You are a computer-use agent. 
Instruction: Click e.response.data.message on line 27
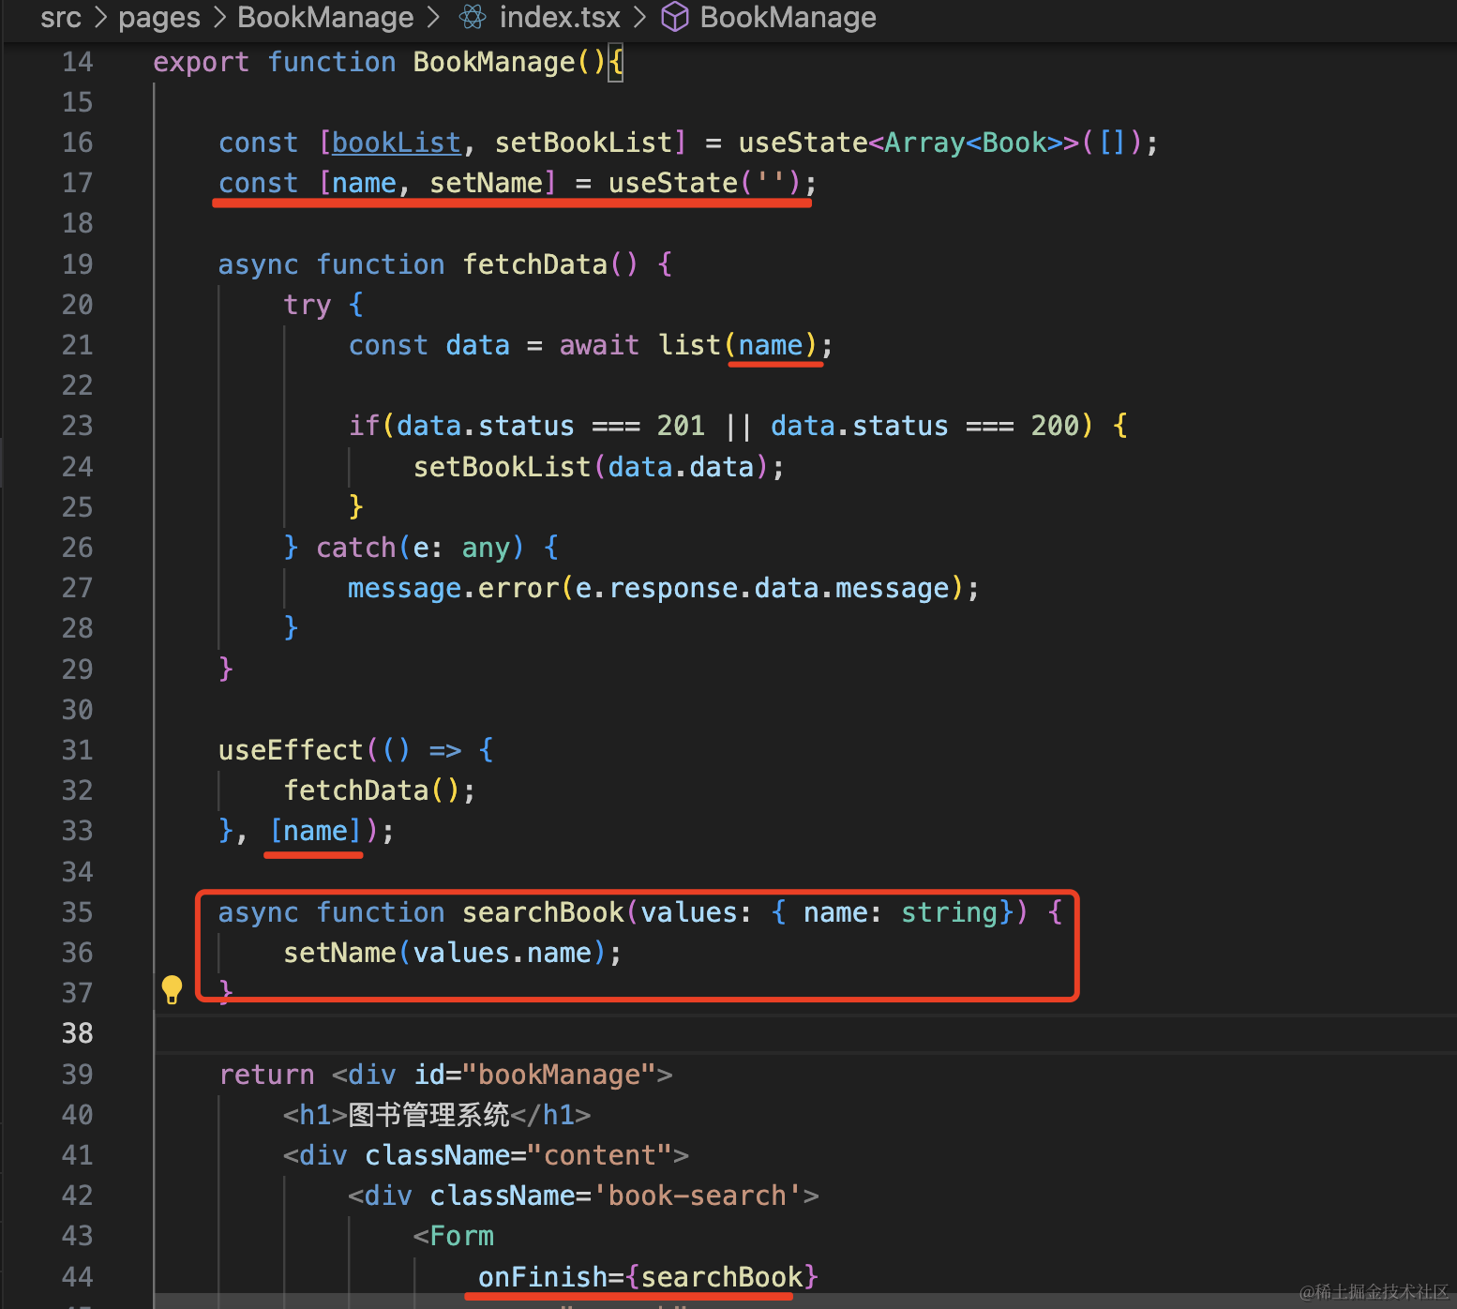(762, 588)
